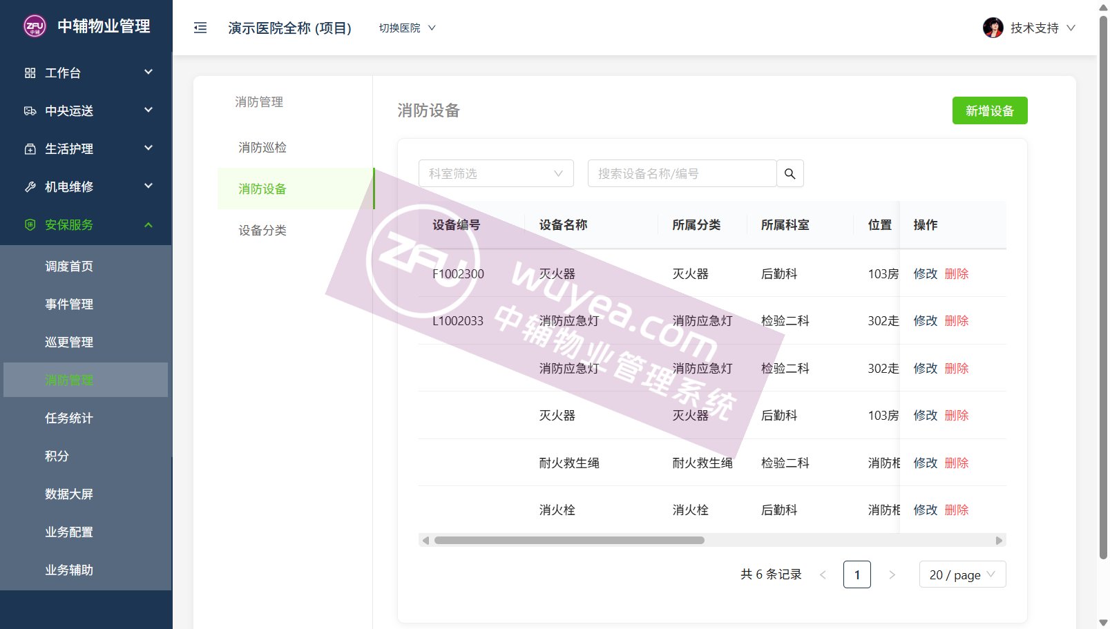1110x629 pixels.
Task: Click the 中央运送 truck icon
Action: coord(30,110)
